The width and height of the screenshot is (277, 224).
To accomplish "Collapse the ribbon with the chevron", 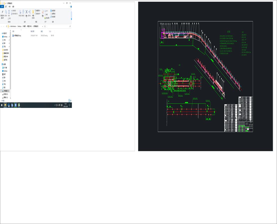I will click(69, 6).
